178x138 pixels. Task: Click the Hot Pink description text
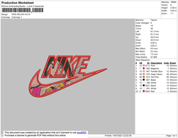[x=155, y=77]
